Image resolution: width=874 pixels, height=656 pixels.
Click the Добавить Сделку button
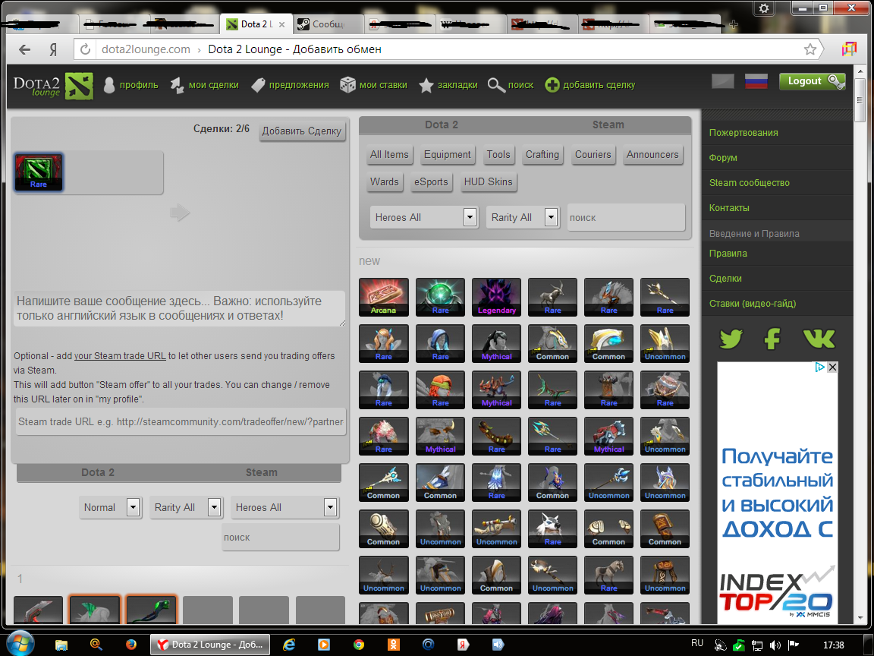point(301,131)
